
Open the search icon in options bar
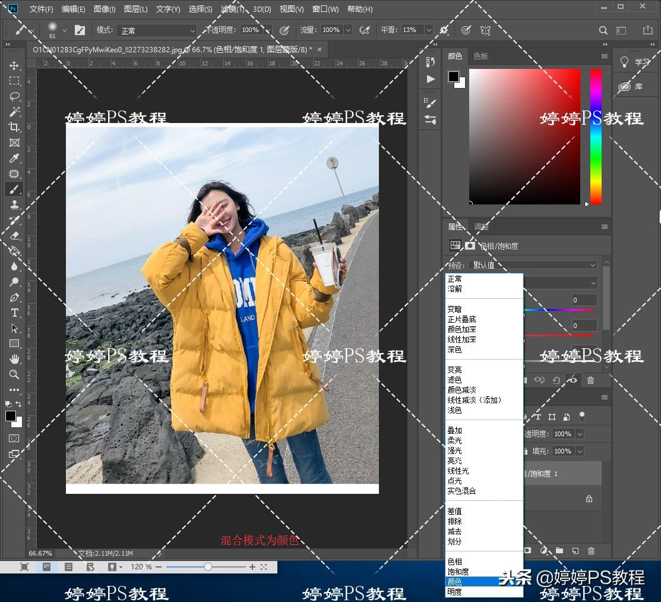click(x=603, y=30)
